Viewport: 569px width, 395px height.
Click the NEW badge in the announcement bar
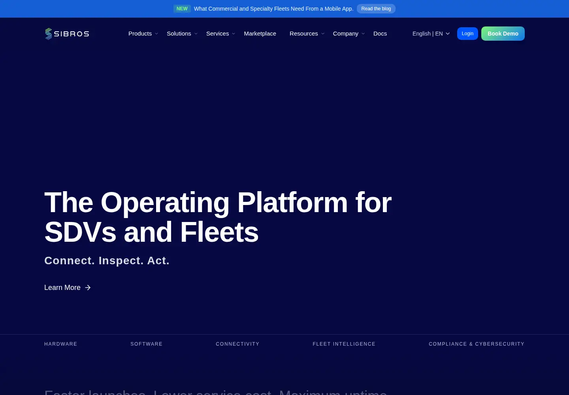(182, 9)
